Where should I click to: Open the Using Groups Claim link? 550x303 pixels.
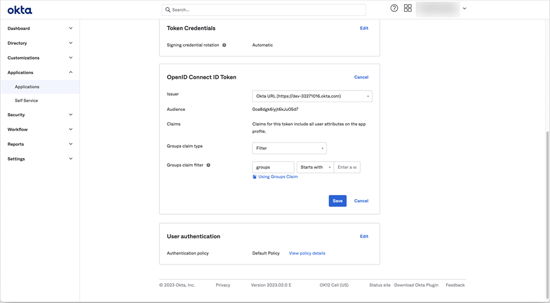pos(278,177)
